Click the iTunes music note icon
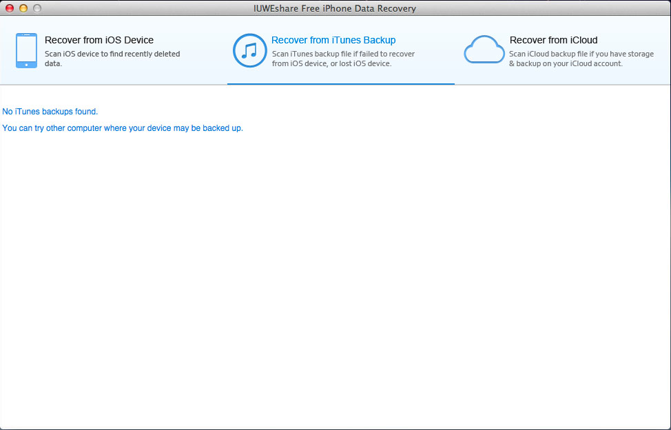This screenshot has height=430, width=671. (249, 50)
